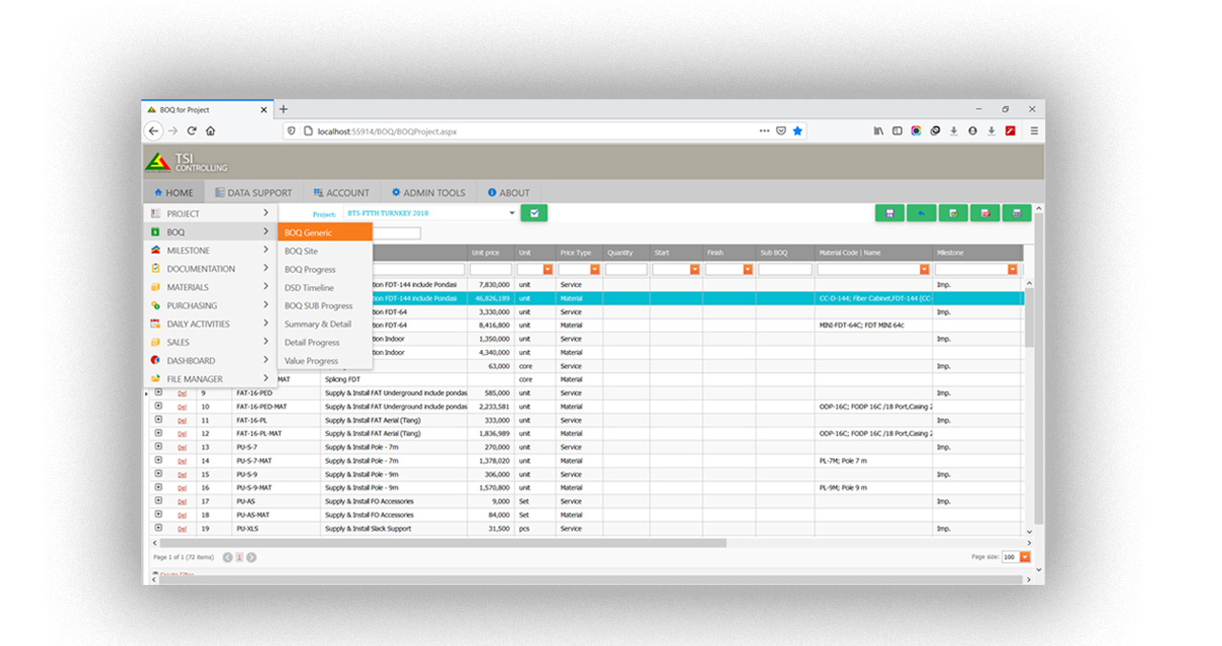Print the grid using the printer icon
This screenshot has height=646, width=1222.
tap(1018, 213)
